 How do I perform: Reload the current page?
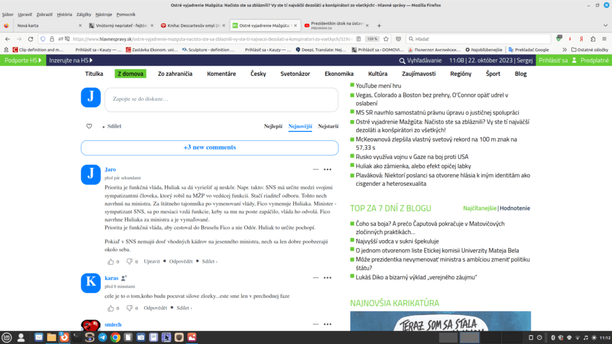(30, 39)
